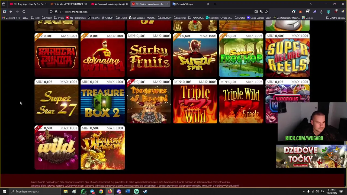347x195 pixels.
Task: Open the Doručené inbox bookmark
Action: (x=15, y=18)
